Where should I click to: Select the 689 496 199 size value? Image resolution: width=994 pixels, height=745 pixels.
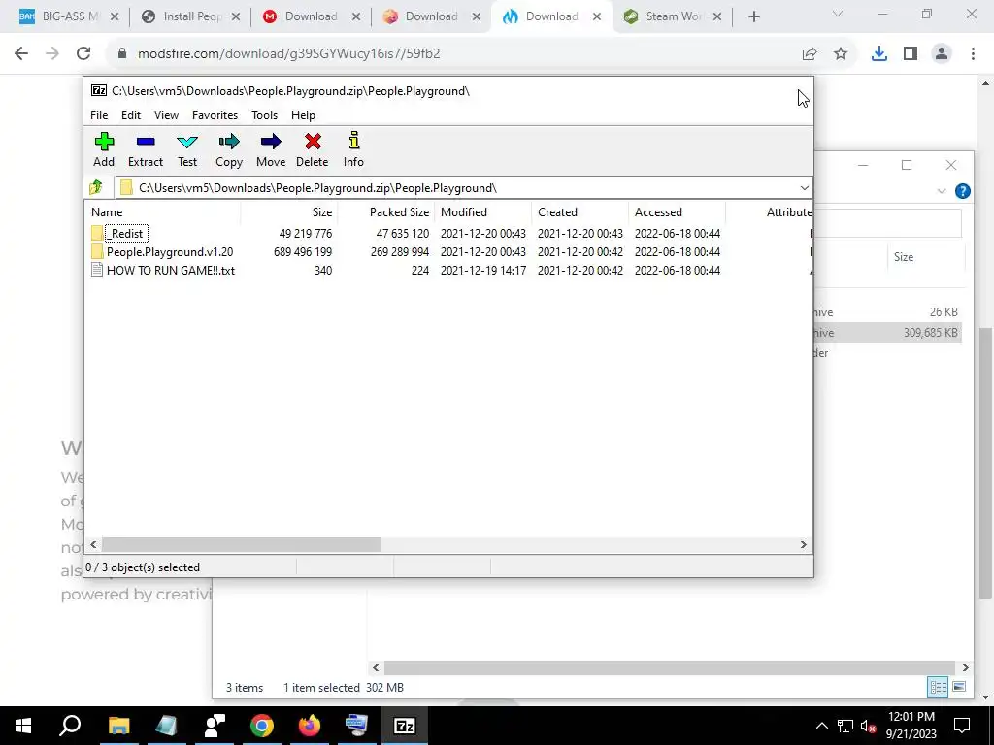303,251
